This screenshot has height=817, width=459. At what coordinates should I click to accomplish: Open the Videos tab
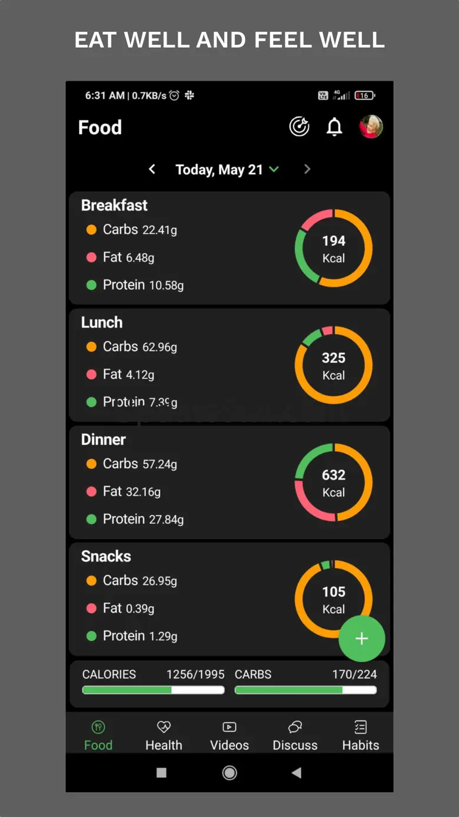click(229, 735)
